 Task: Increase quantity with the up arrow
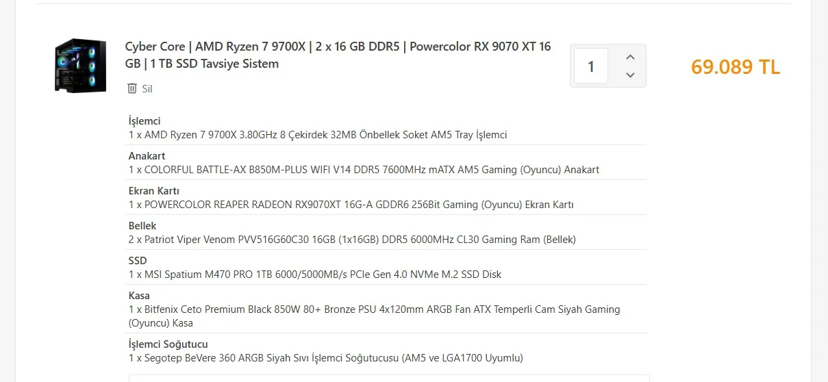(631, 58)
